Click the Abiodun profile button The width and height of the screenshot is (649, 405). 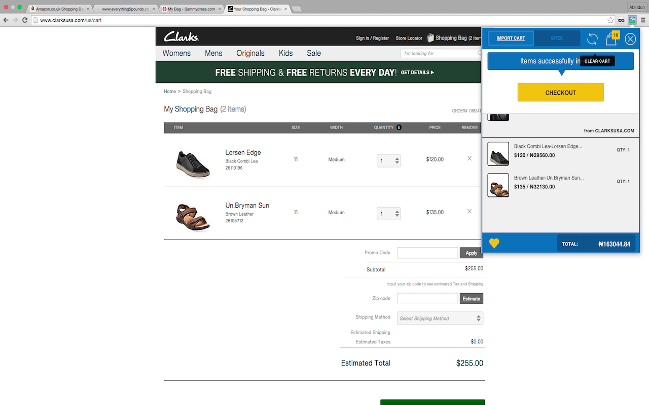[x=637, y=7]
